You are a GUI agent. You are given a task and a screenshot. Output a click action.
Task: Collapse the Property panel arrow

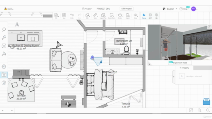(x=174, y=77)
